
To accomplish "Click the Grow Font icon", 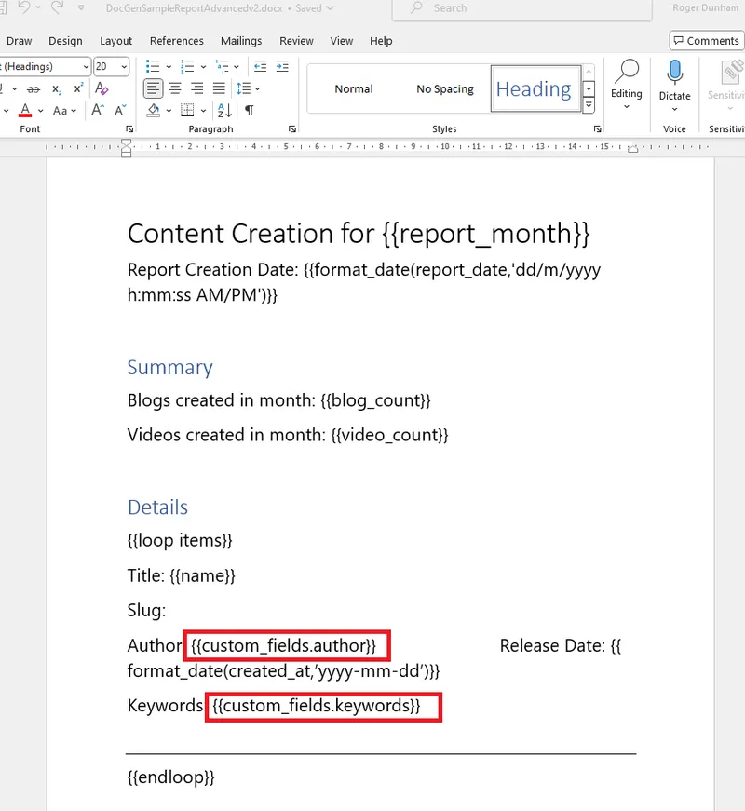I will pyautogui.click(x=97, y=110).
